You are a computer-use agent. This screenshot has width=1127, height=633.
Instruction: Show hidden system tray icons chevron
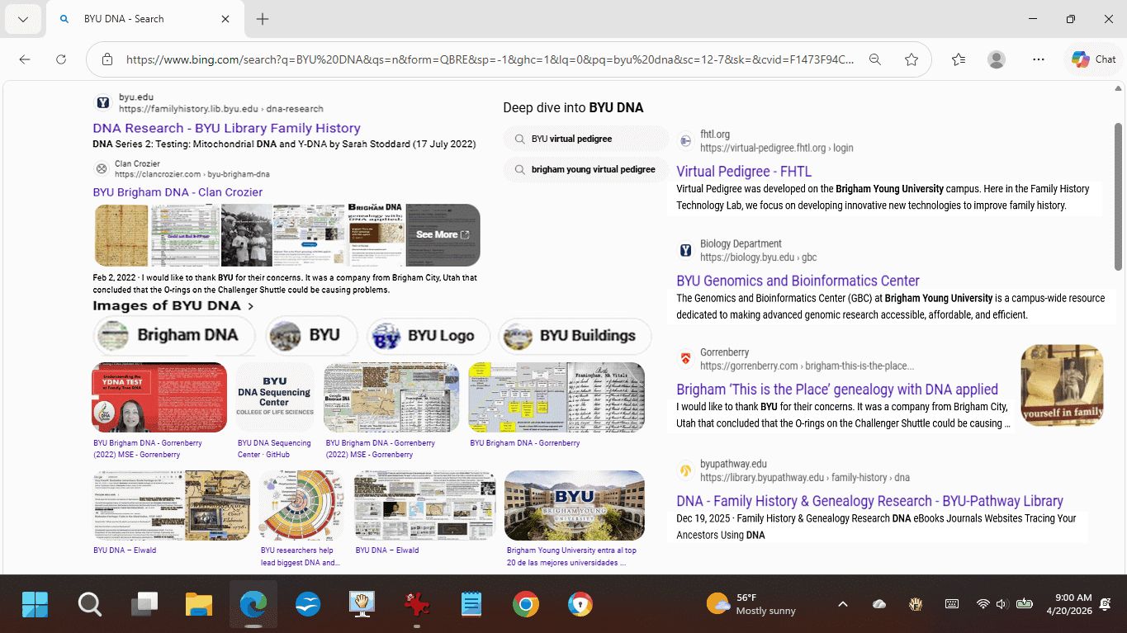coord(842,604)
